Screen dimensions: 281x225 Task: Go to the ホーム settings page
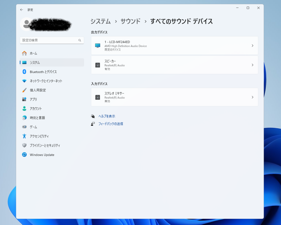(x=52, y=53)
